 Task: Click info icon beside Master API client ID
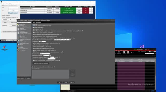click(51, 55)
